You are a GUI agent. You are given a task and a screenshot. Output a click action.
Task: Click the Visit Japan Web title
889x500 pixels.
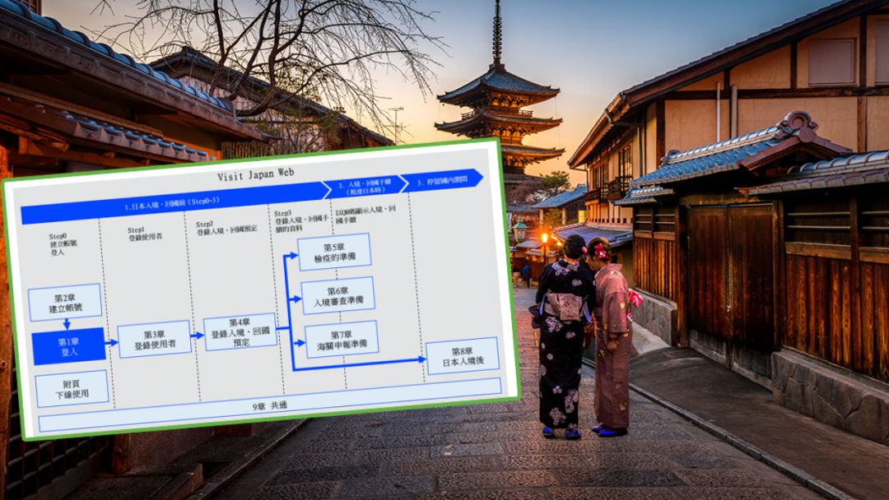256,174
